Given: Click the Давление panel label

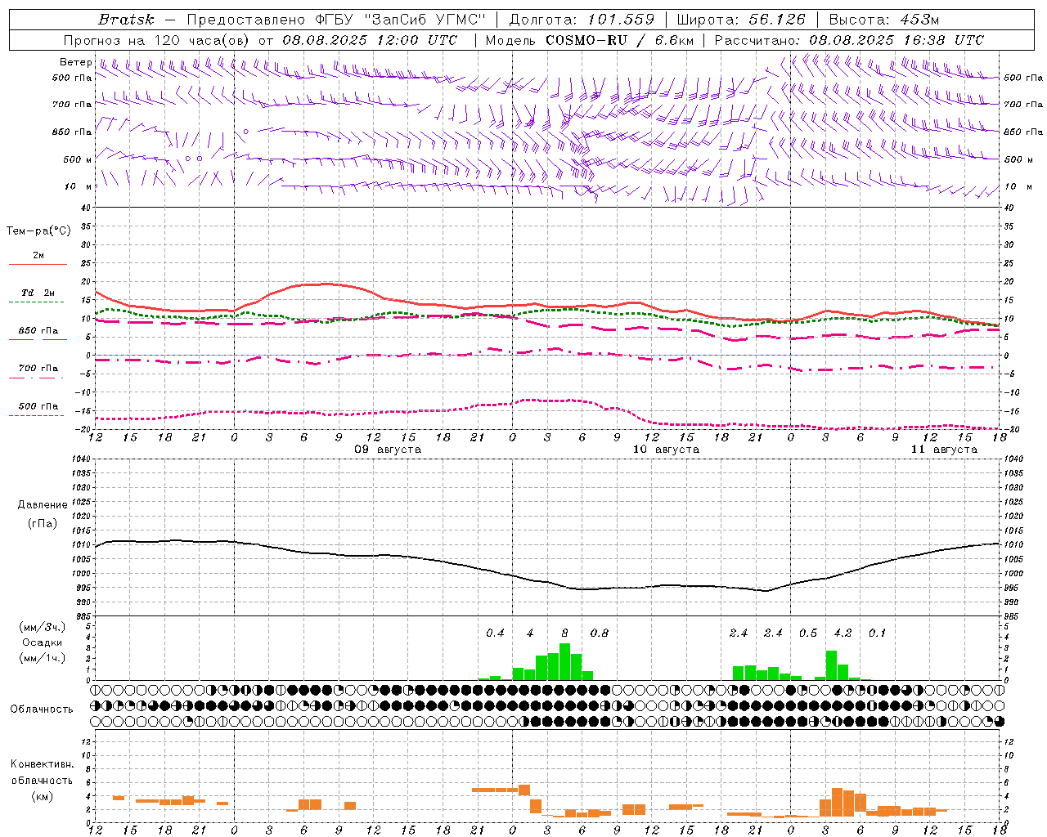Looking at the screenshot, I should [43, 505].
